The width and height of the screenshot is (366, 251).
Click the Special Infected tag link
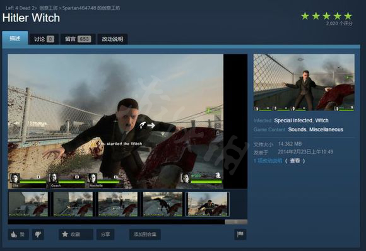pyautogui.click(x=293, y=120)
